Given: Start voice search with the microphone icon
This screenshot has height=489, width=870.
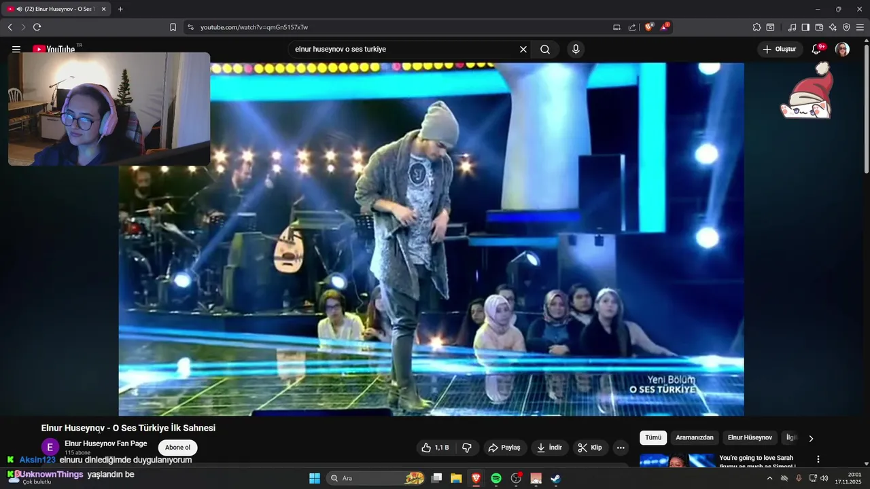Looking at the screenshot, I should tap(576, 49).
